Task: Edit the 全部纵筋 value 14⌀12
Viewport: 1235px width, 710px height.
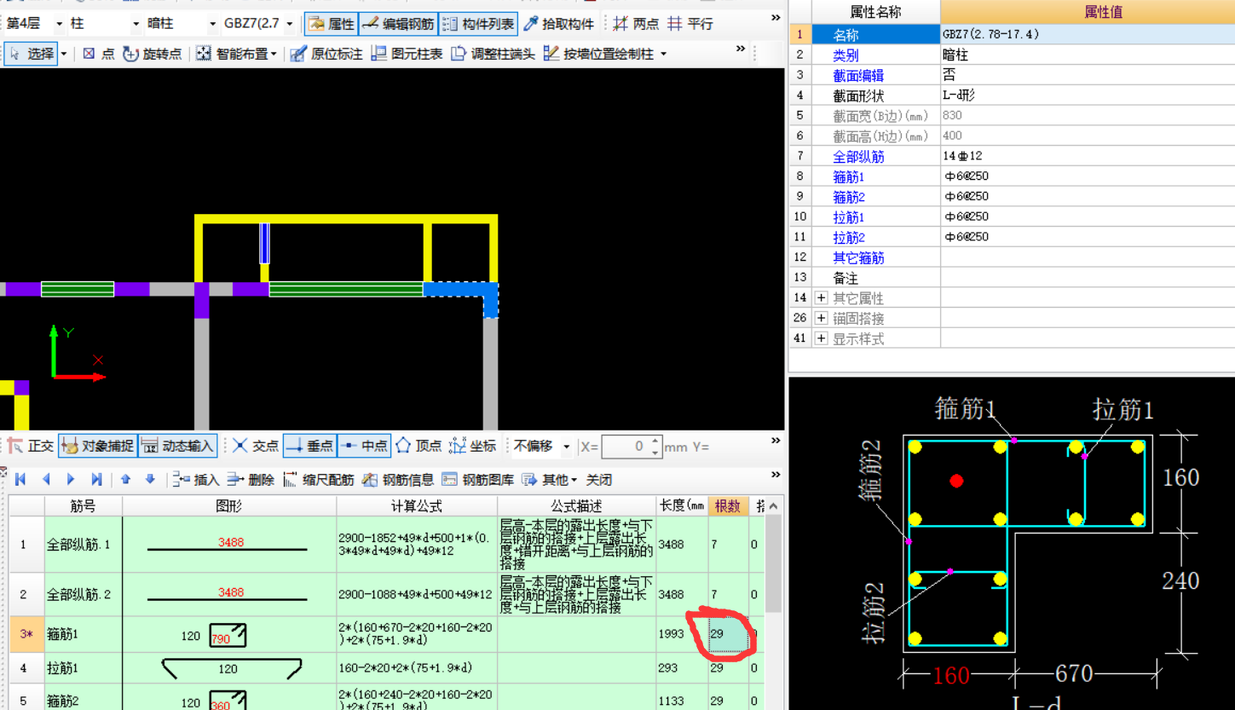Action: click(1088, 156)
